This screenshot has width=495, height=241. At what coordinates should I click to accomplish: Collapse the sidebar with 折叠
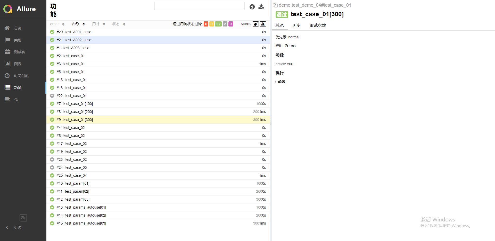[14, 227]
